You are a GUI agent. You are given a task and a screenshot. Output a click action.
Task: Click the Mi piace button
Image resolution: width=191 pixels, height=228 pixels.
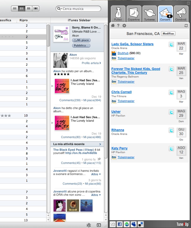[x=82, y=40]
